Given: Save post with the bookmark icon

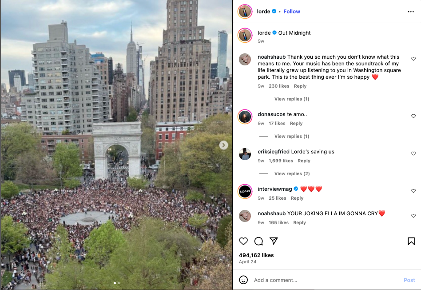Looking at the screenshot, I should (x=411, y=241).
